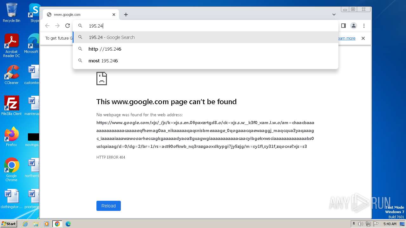Open FileZilla Client desktop icon
Image resolution: width=406 pixels, height=228 pixels.
[11, 105]
